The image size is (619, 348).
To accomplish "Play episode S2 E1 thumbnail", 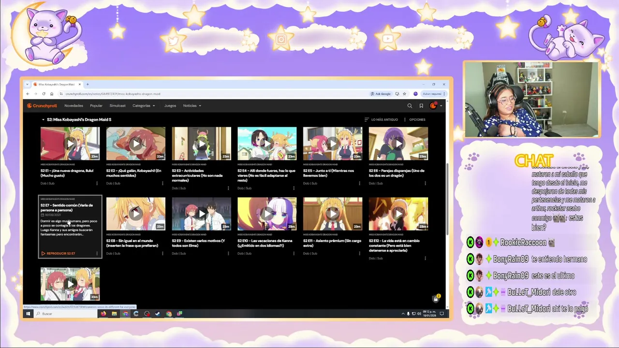I will [x=70, y=144].
